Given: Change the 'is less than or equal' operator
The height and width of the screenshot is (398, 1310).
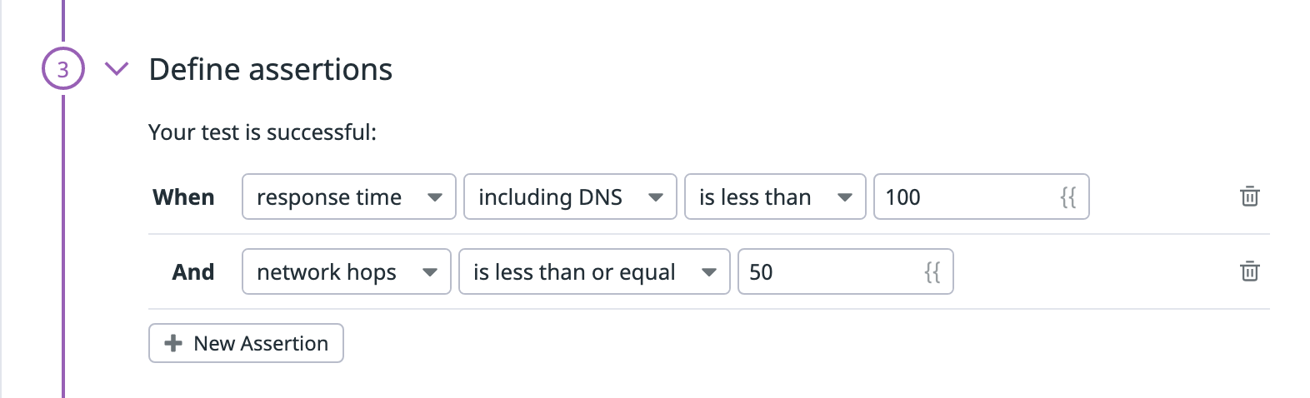Looking at the screenshot, I should tap(595, 271).
